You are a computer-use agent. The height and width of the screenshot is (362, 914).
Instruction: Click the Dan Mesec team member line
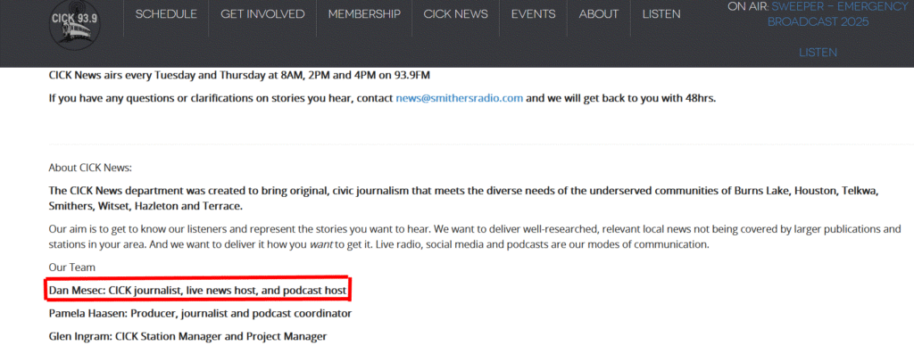197,289
